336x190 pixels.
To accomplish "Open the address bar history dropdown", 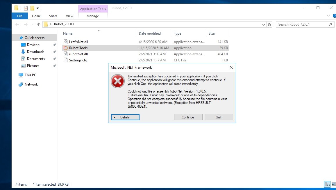I will pyautogui.click(x=263, y=24).
